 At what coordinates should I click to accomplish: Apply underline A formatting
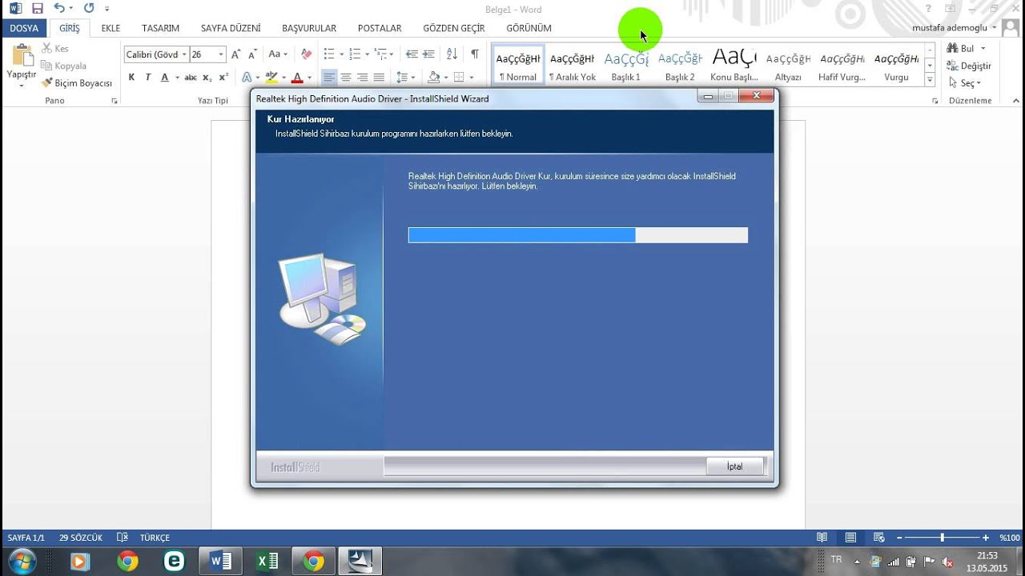(165, 78)
